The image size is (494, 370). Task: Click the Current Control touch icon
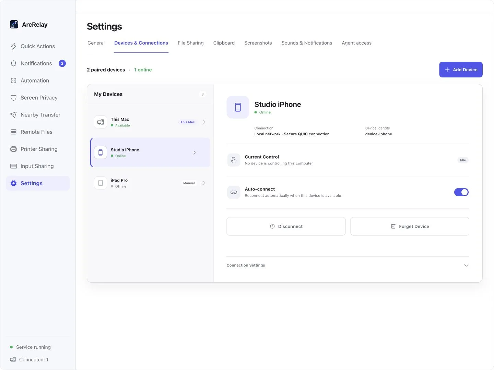234,160
